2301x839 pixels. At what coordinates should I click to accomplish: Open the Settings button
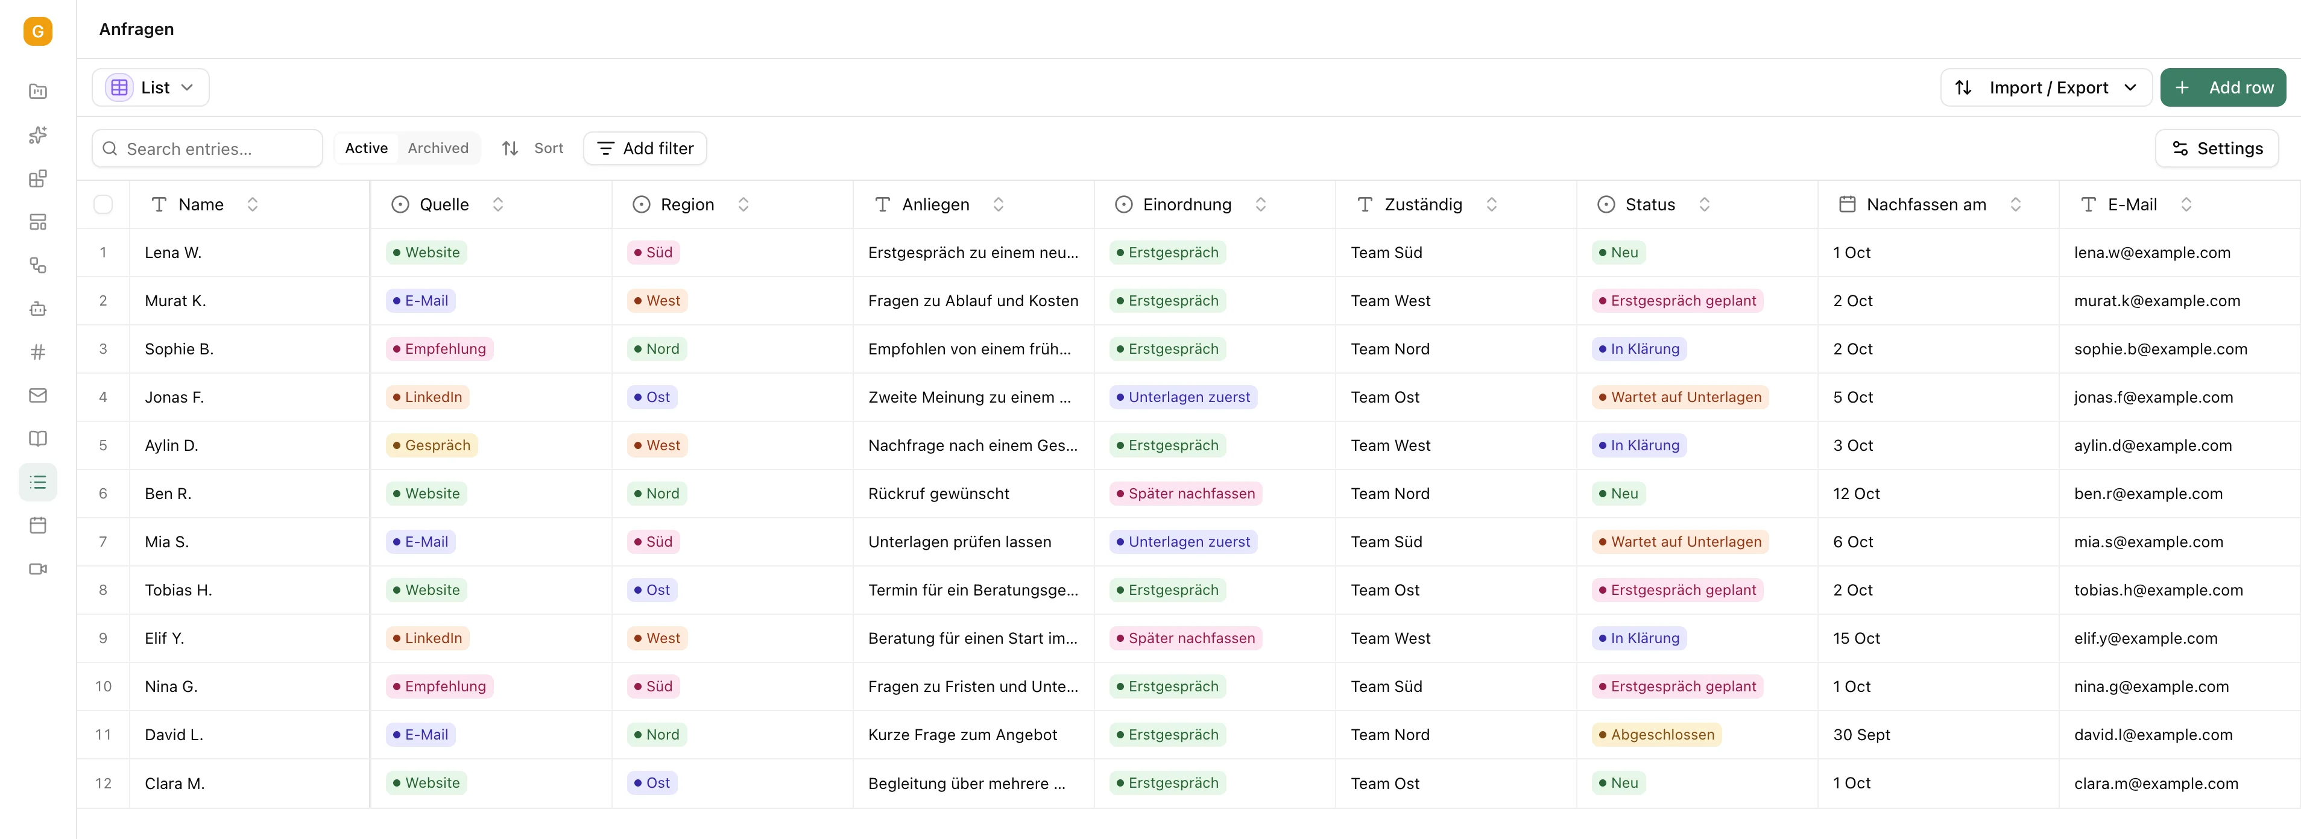2216,148
